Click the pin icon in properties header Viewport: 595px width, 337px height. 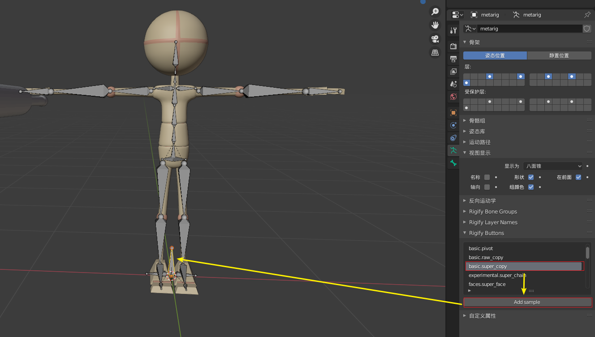587,15
